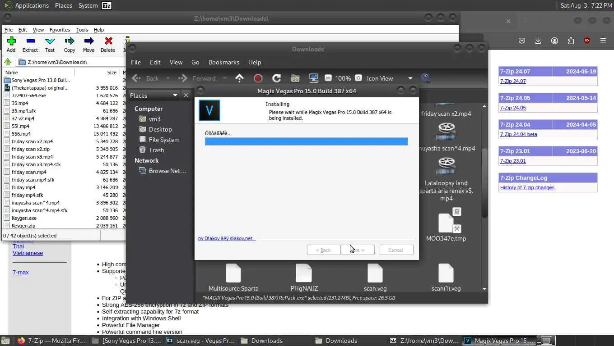Click the Move icon in 7-Zip toolbar

pyautogui.click(x=89, y=41)
